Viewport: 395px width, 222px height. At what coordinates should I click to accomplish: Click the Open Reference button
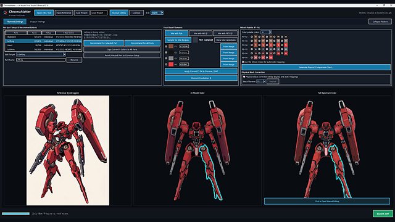point(64,13)
